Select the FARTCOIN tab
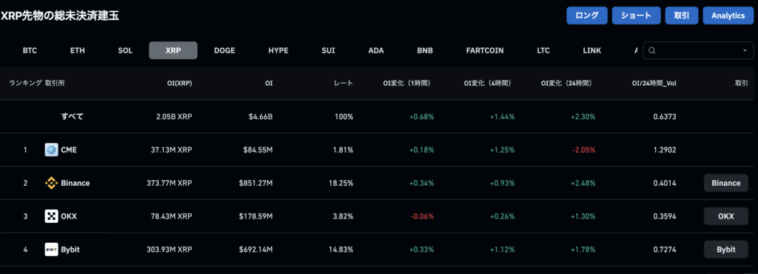758x274 pixels. [485, 50]
